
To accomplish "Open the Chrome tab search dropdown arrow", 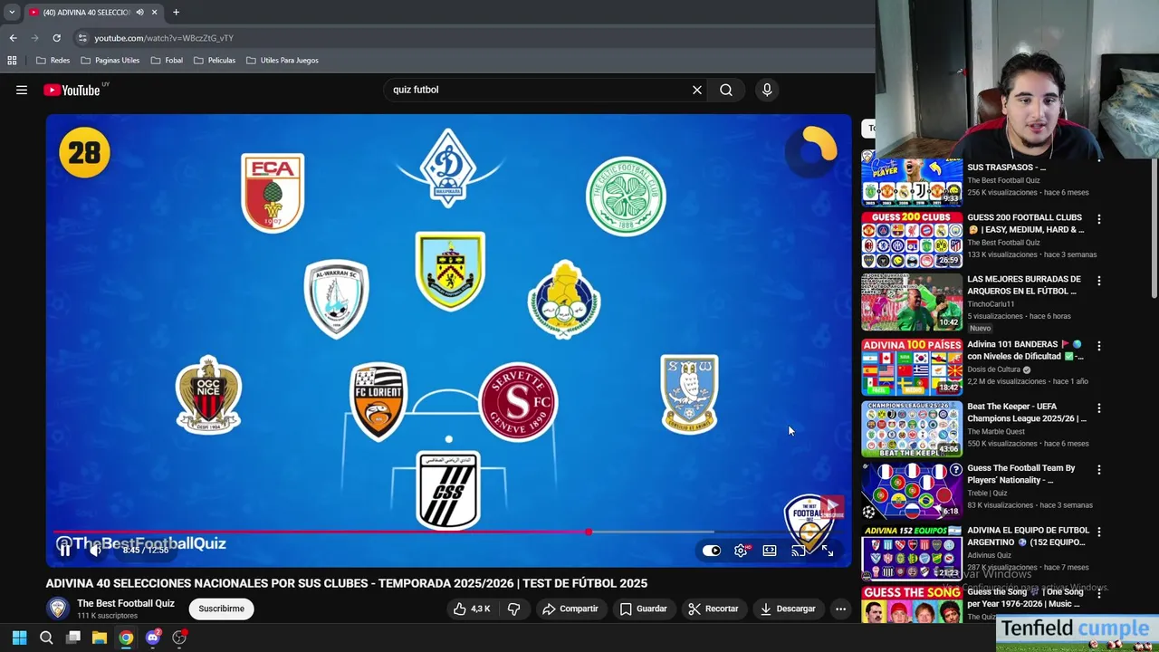I will point(11,12).
